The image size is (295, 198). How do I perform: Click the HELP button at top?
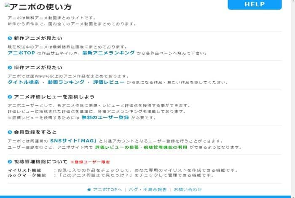[255, 5]
